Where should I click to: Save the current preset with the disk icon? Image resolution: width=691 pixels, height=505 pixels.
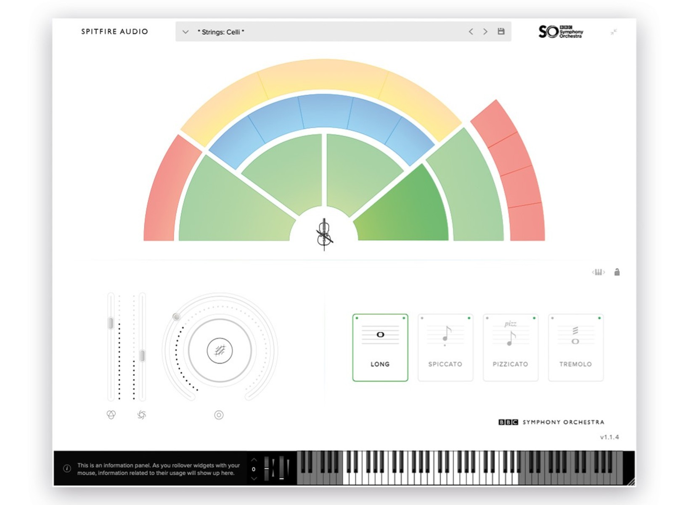coord(501,31)
